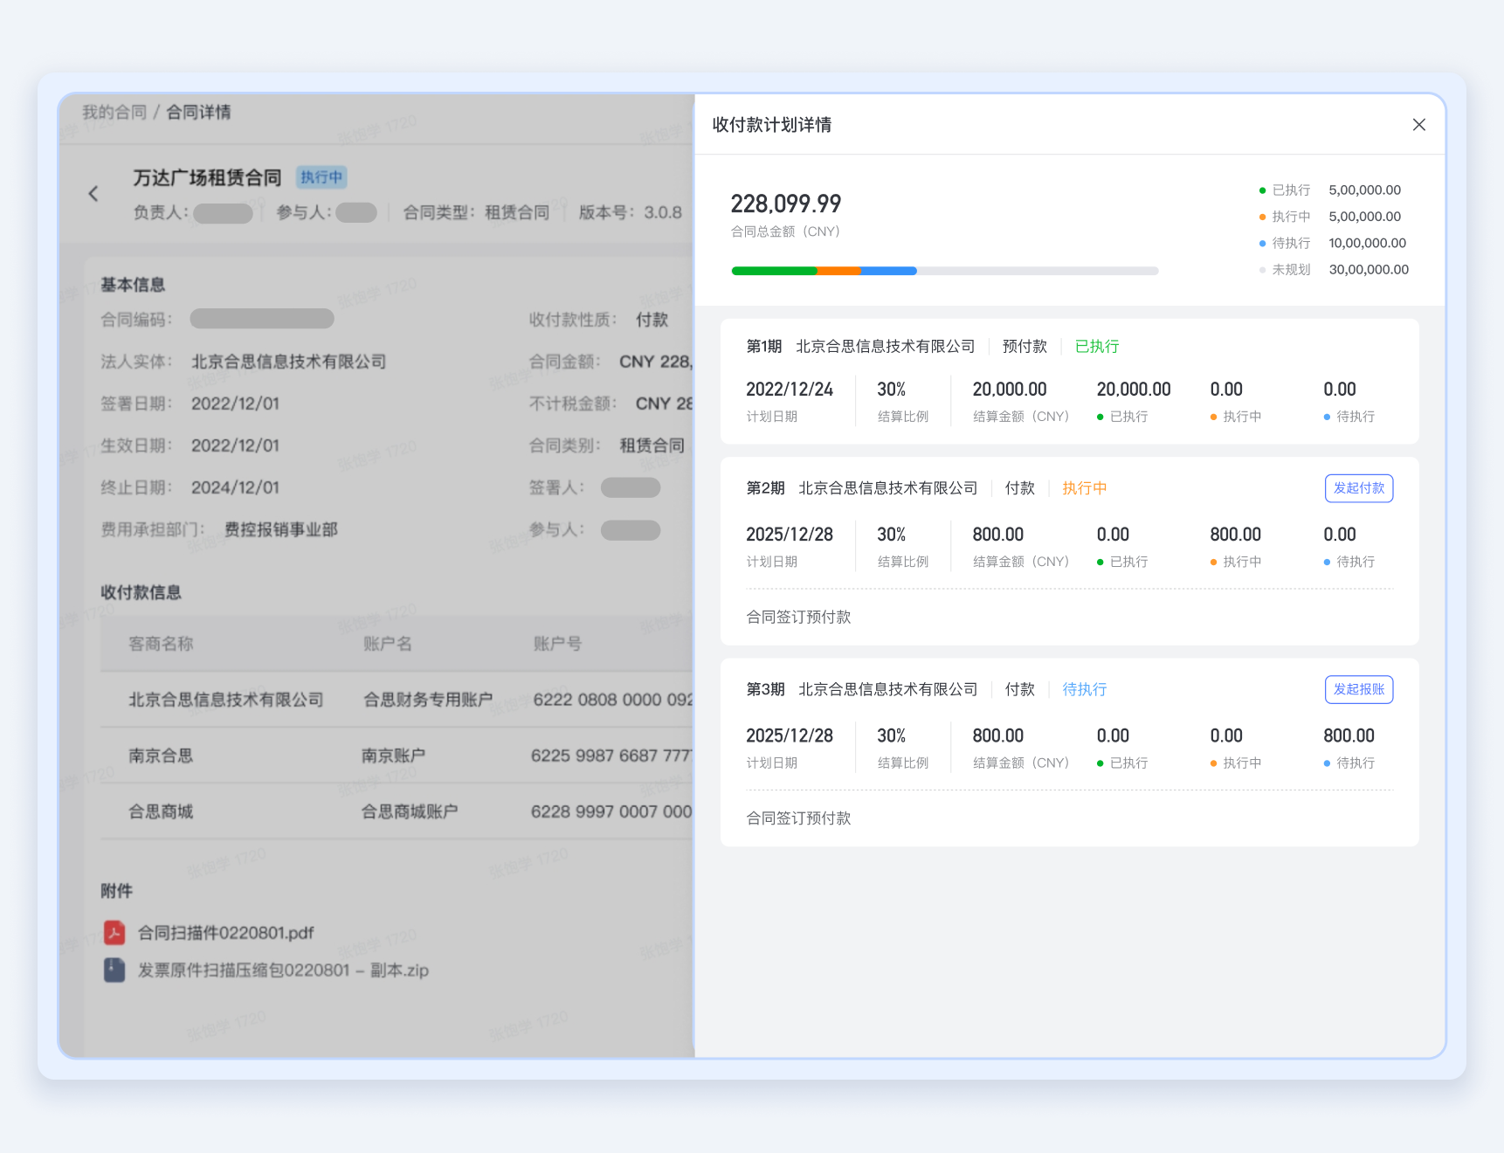Viewport: 1504px width, 1153px height.
Task: Click 发起付款 button in 第2期
Action: click(x=1358, y=488)
